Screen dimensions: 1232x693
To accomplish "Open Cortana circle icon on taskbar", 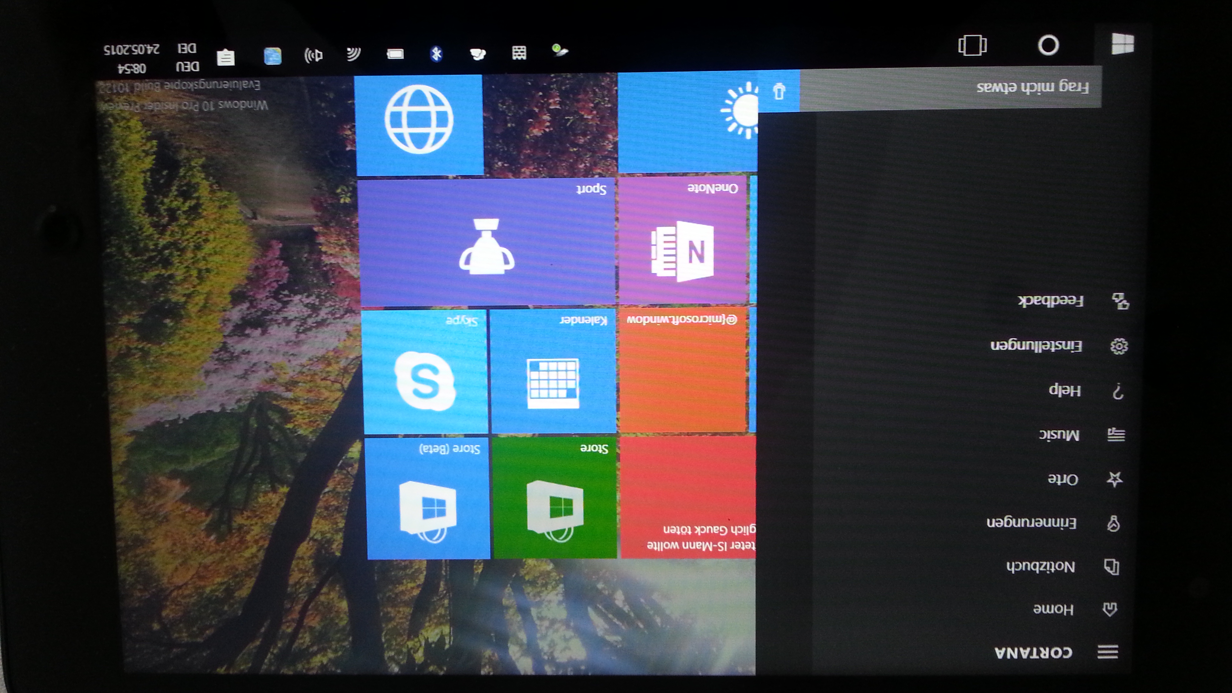I will (1048, 45).
